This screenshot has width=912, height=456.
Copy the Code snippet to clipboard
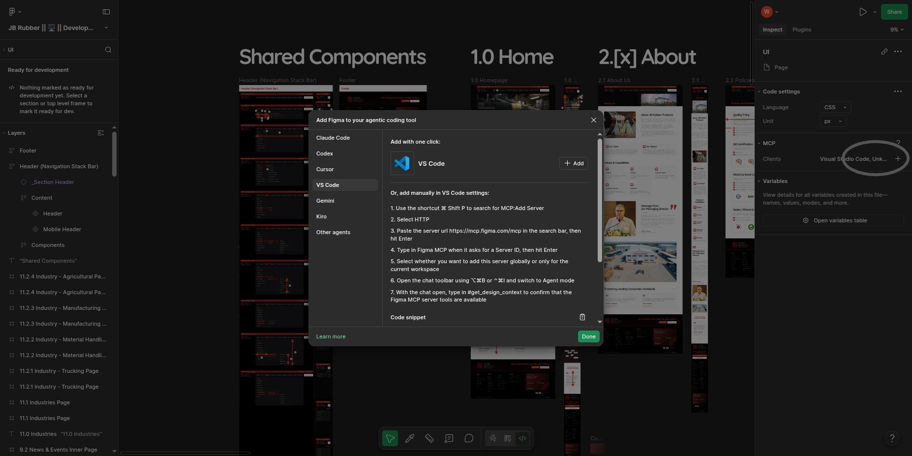[x=582, y=317]
